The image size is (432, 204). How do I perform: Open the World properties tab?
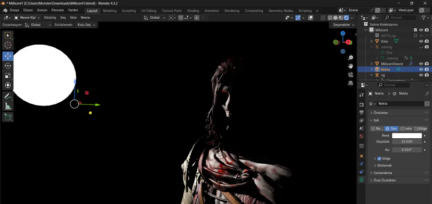[x=361, y=136]
